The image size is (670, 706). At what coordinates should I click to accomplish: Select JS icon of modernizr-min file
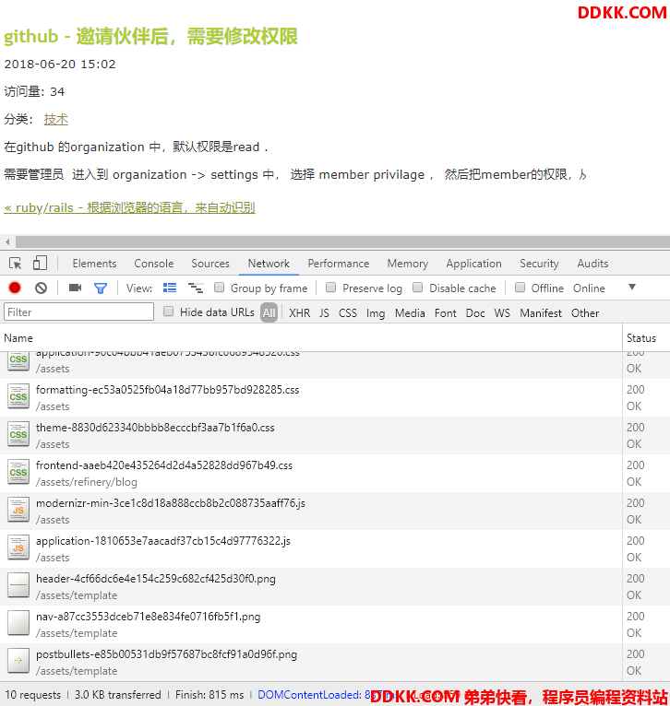pyautogui.click(x=18, y=510)
